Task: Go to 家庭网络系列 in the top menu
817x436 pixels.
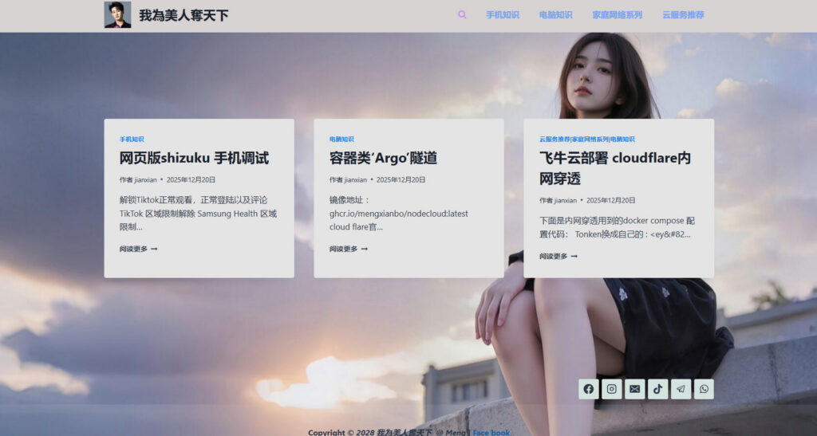Action: pos(617,14)
